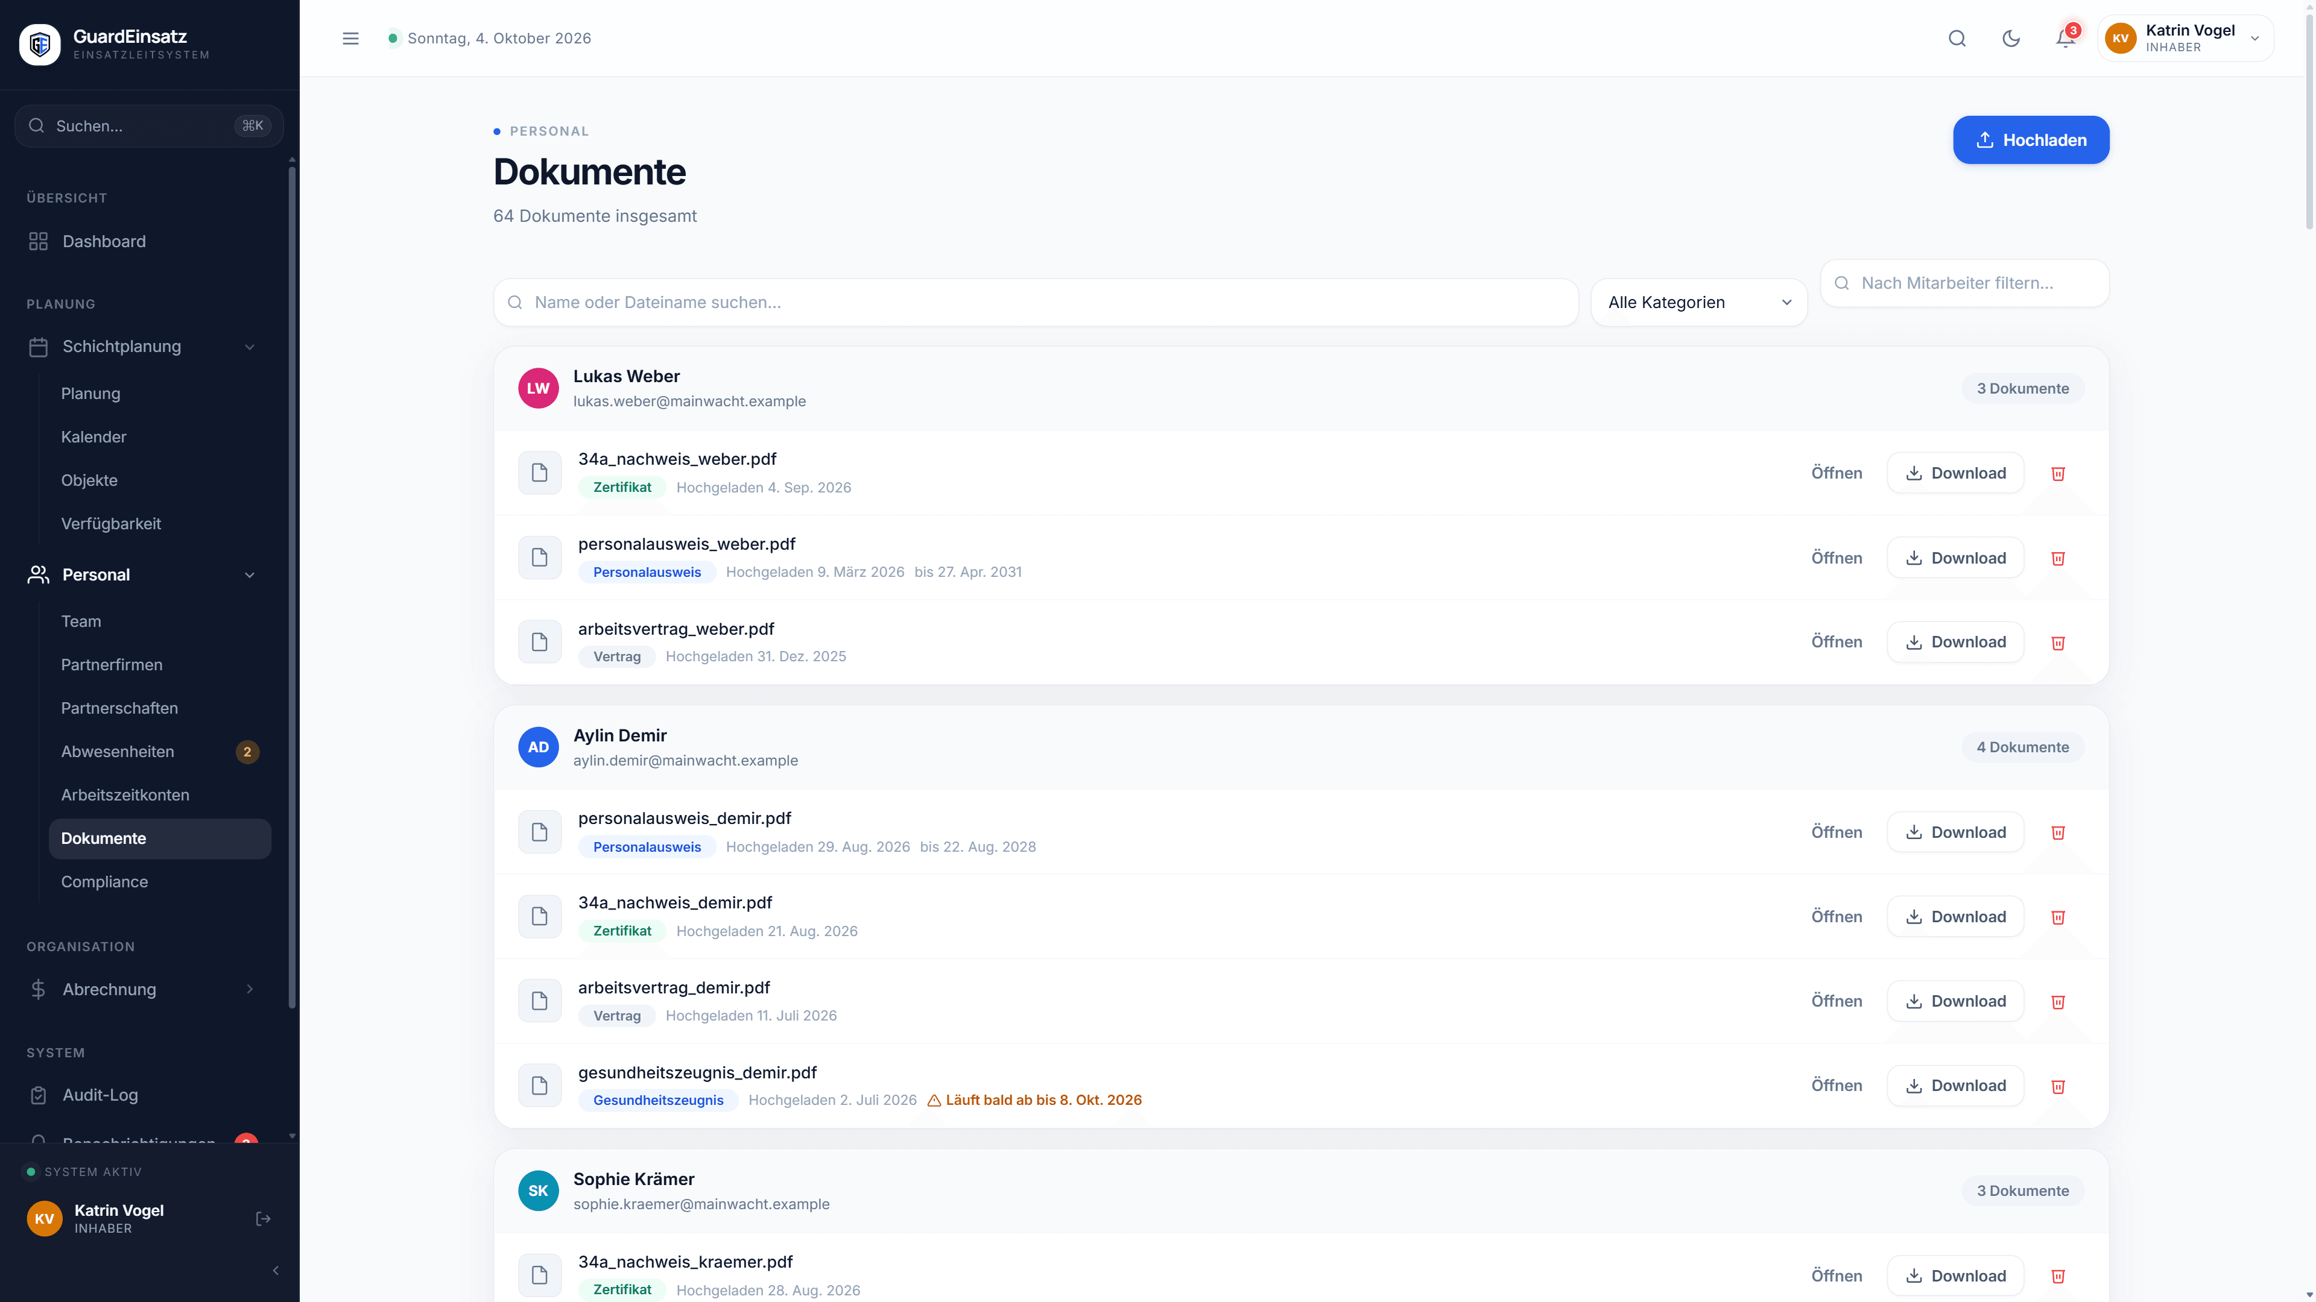Delete arbeitsvertrag_weber.pdf trash icon
2316x1302 pixels.
pos(2058,643)
